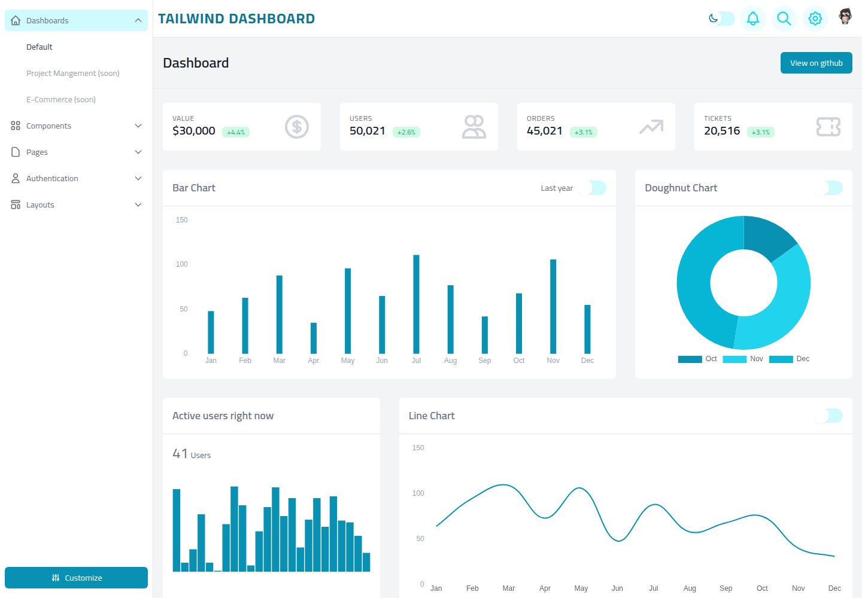This screenshot has height=598, width=862.
Task: Expand the Pages menu chevron
Action: point(138,152)
